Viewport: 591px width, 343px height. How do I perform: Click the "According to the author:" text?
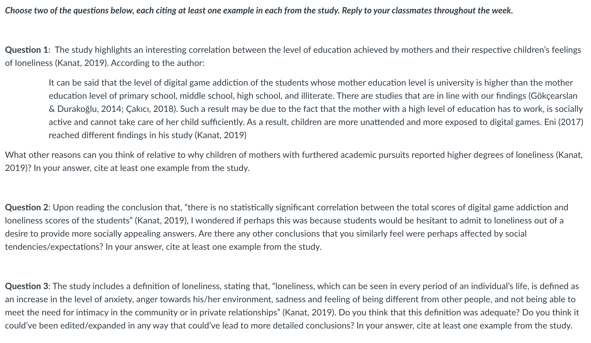coord(158,63)
